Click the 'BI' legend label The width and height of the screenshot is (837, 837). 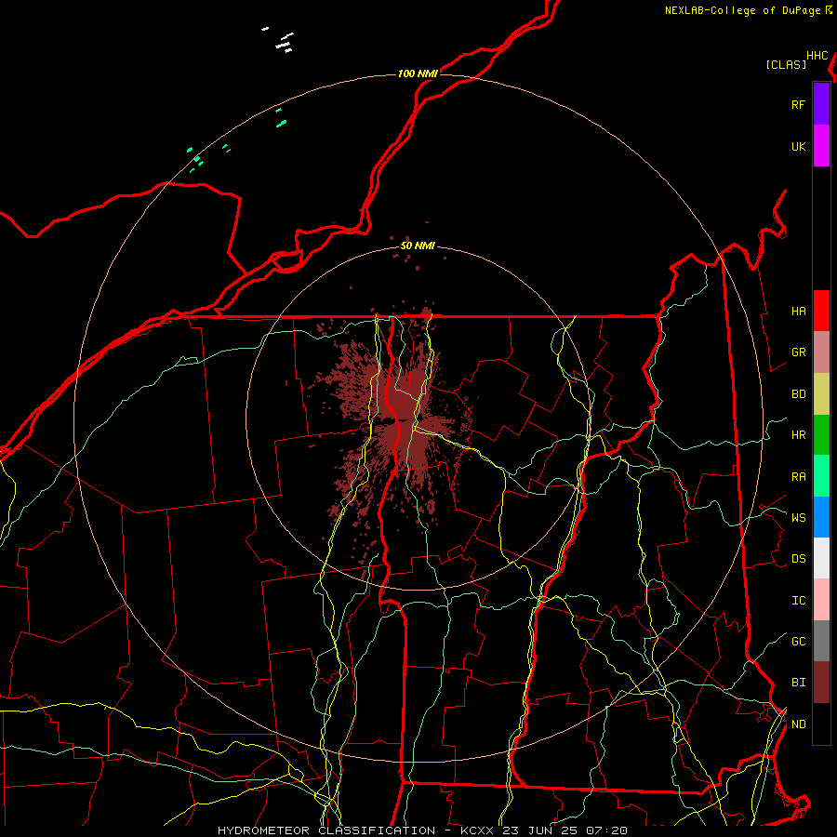point(798,683)
